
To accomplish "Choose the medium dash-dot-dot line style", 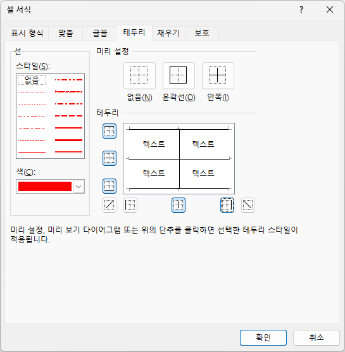I will pos(69,80).
